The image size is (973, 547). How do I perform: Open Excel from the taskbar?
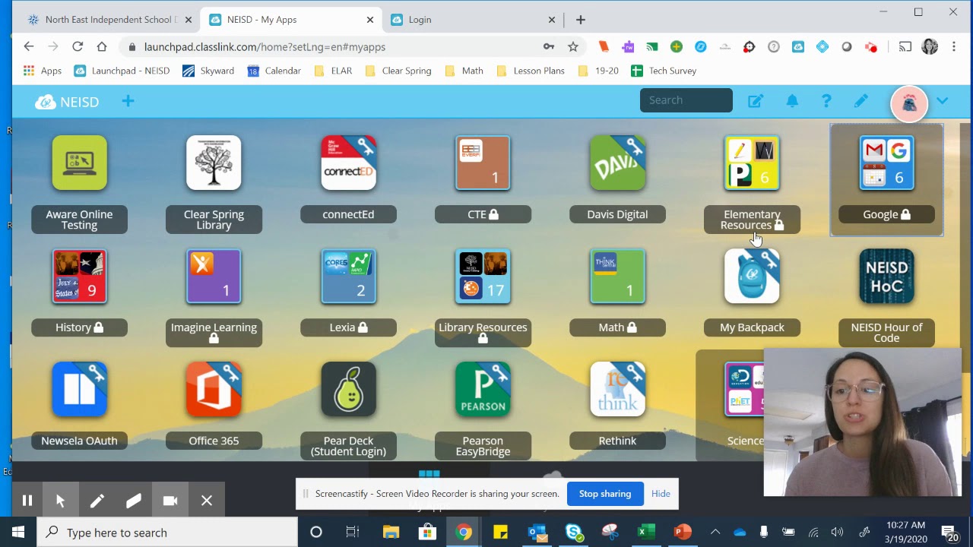(x=646, y=532)
